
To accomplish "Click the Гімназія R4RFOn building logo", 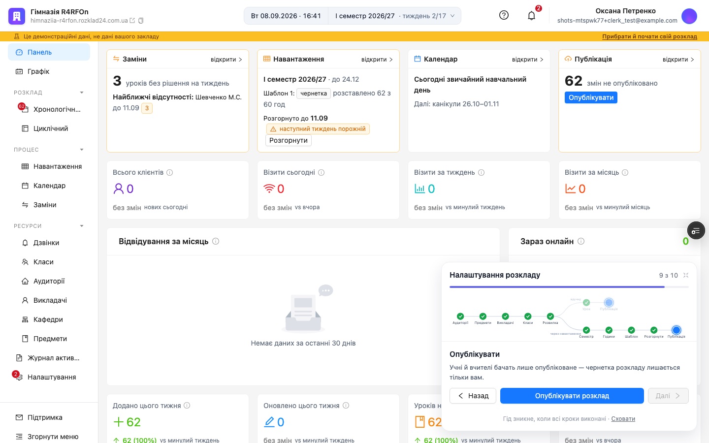I will [17, 16].
